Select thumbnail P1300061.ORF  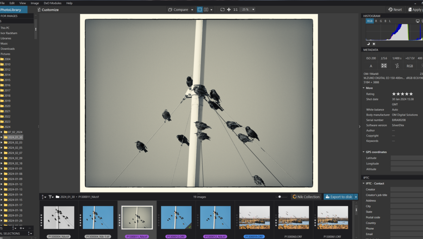[x=333, y=218]
